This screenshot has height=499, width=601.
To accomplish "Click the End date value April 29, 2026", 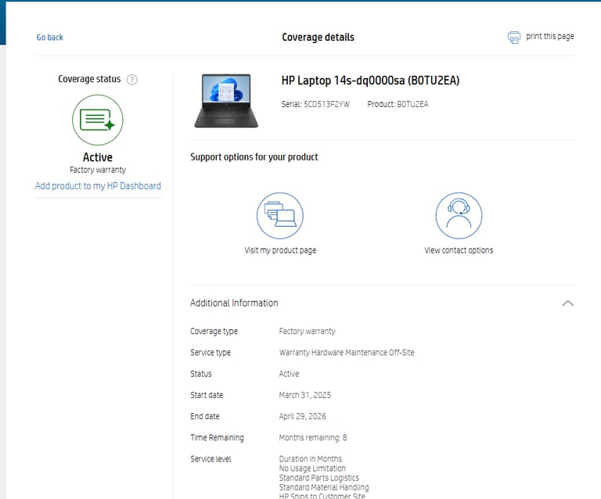I will tap(302, 416).
